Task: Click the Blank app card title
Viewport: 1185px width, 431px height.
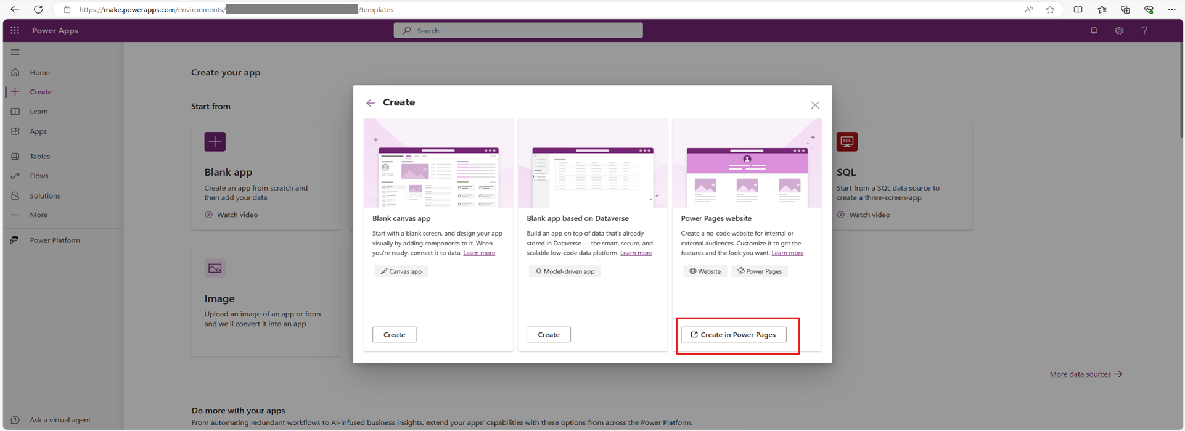Action: [x=228, y=173]
